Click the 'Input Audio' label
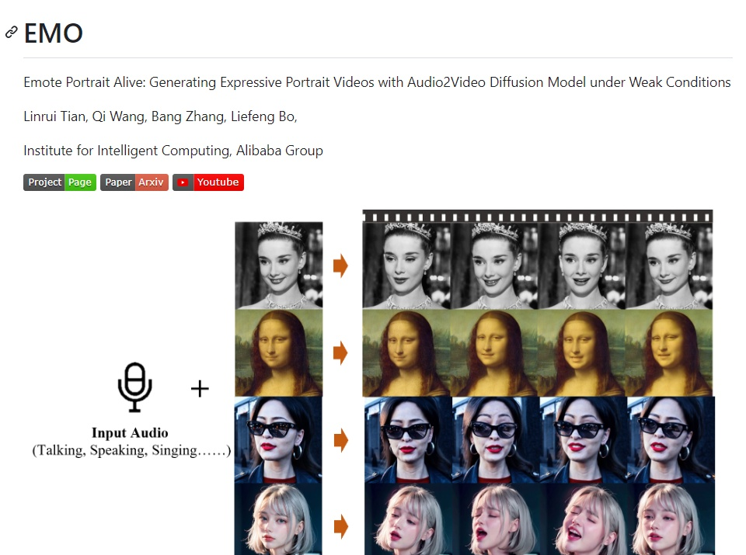The width and height of the screenshot is (746, 555). (130, 432)
